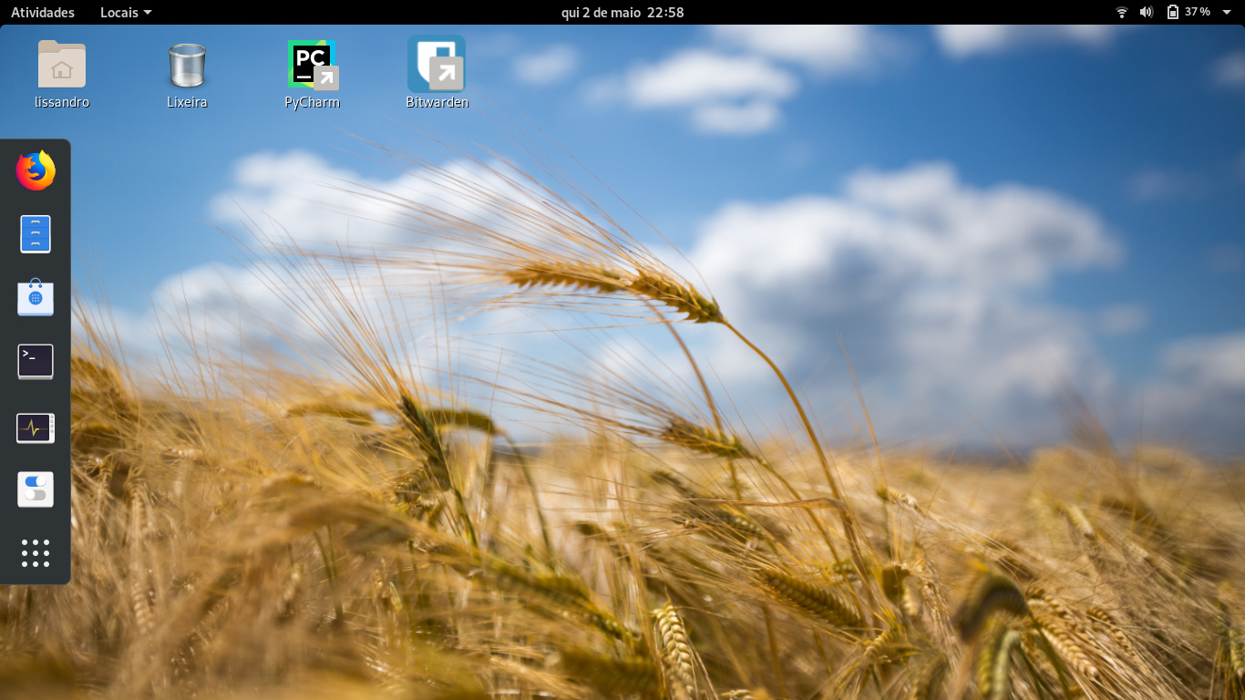Open the Files manager in the dock
1245x700 pixels.
pos(36,234)
